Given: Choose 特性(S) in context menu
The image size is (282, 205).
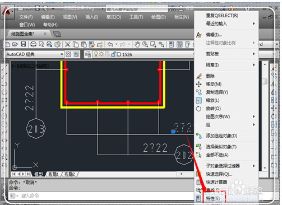Looking at the screenshot, I should 213,198.
